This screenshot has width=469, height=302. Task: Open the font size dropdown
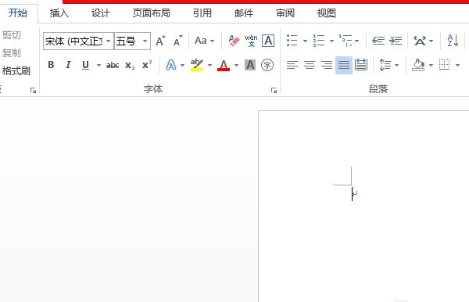145,41
